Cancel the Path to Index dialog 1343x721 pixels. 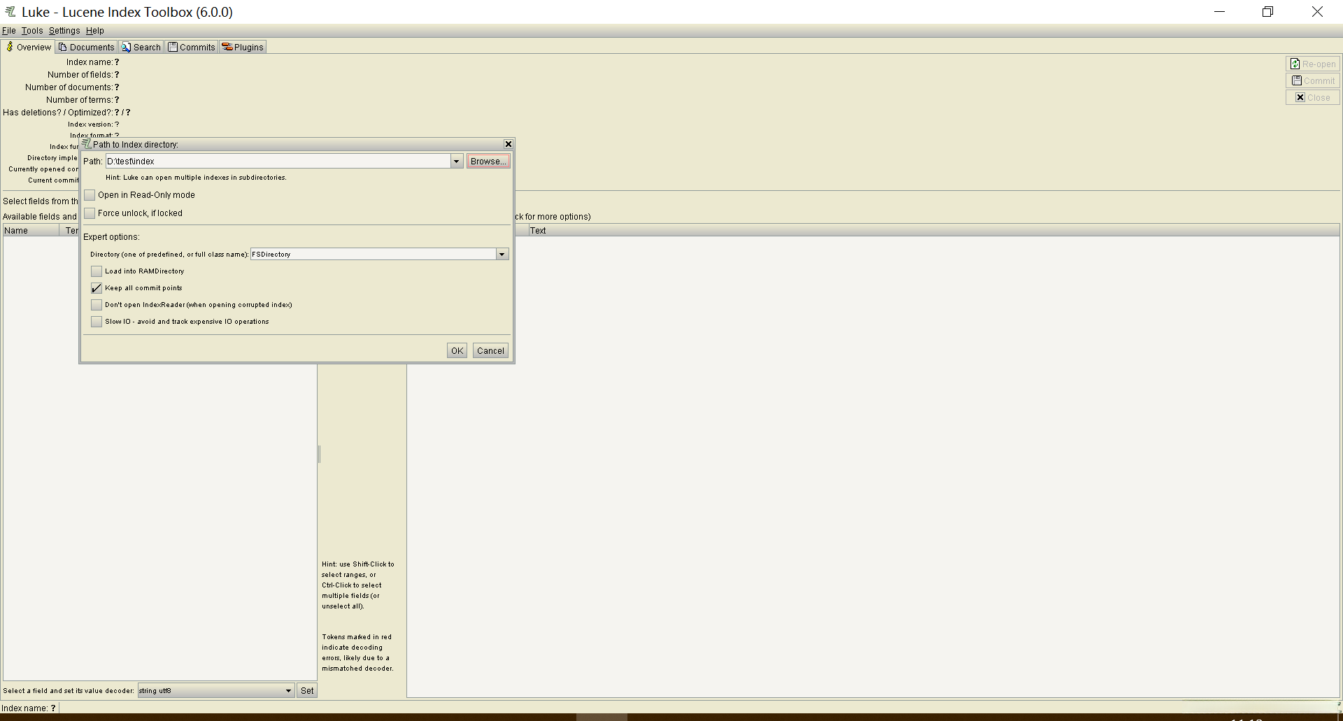point(490,350)
